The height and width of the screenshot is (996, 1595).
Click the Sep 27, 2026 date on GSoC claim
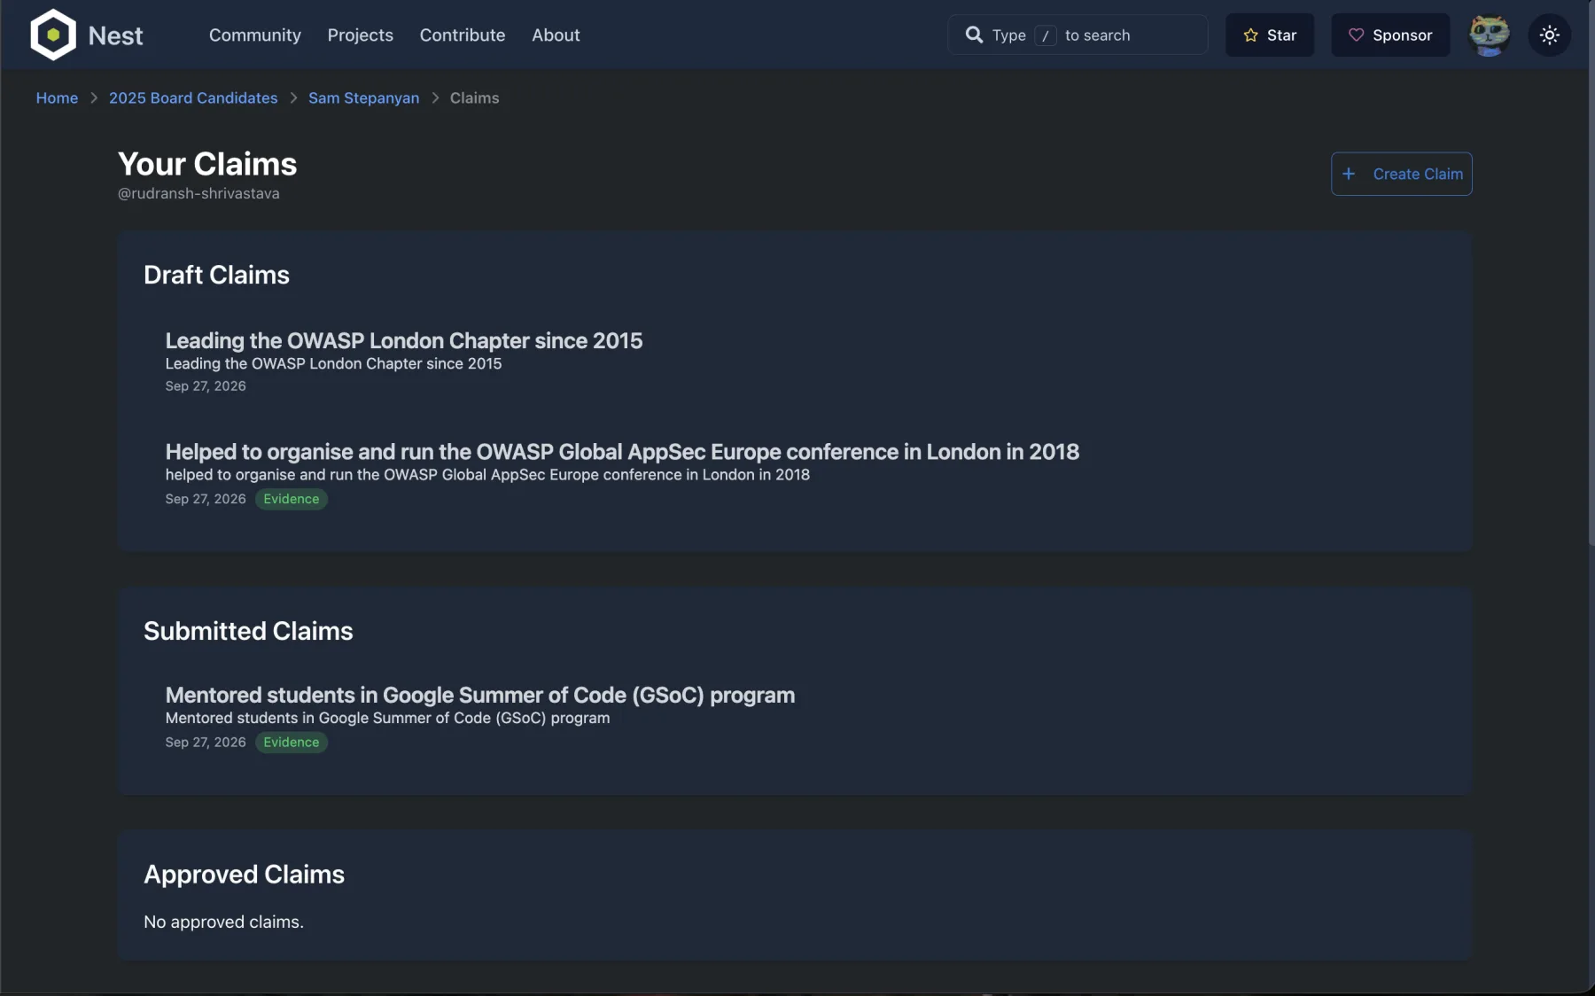coord(206,743)
